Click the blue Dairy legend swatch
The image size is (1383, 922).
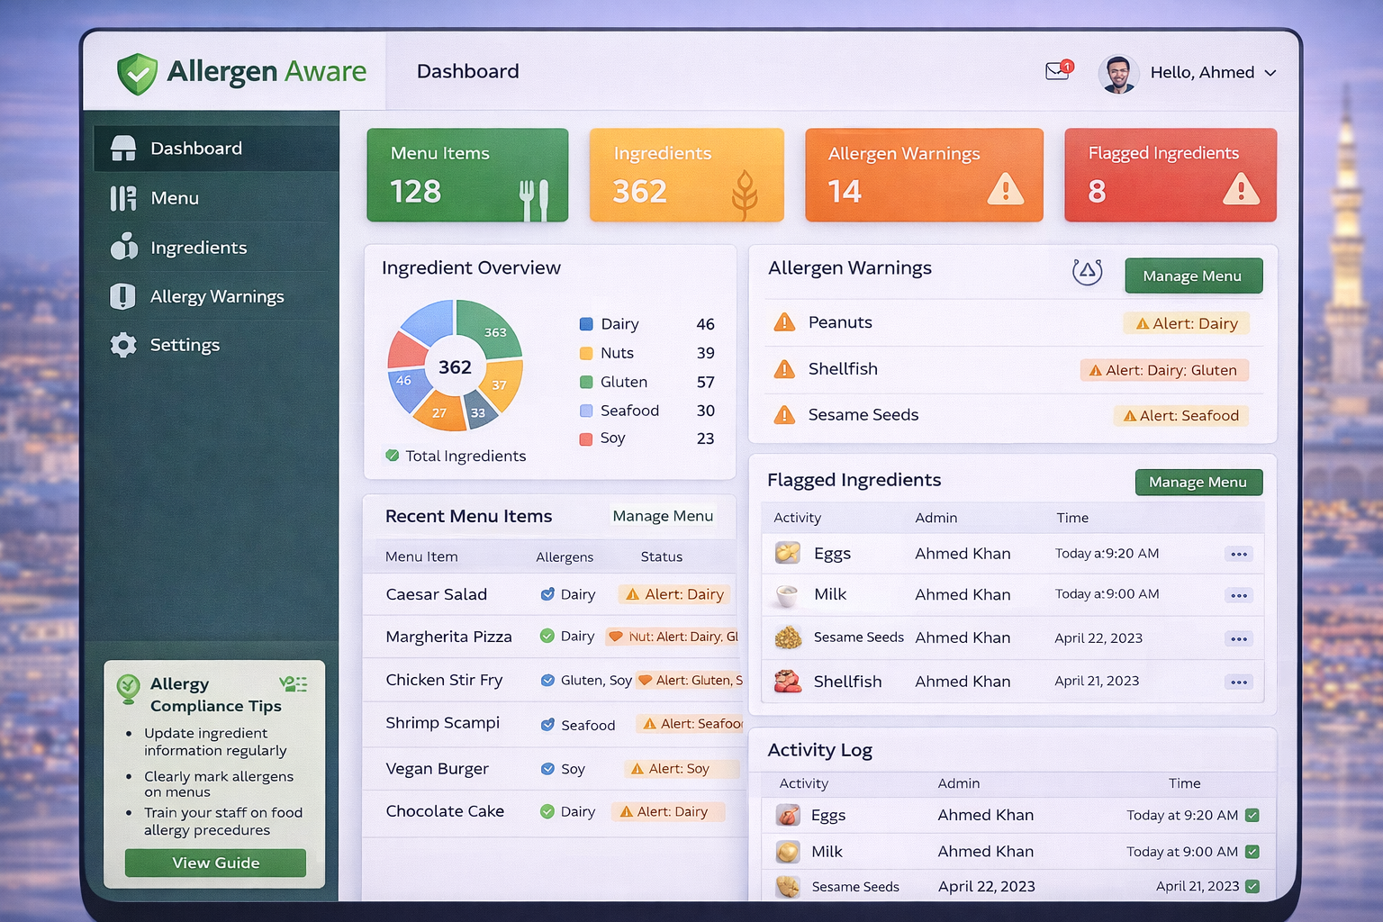[x=586, y=324]
